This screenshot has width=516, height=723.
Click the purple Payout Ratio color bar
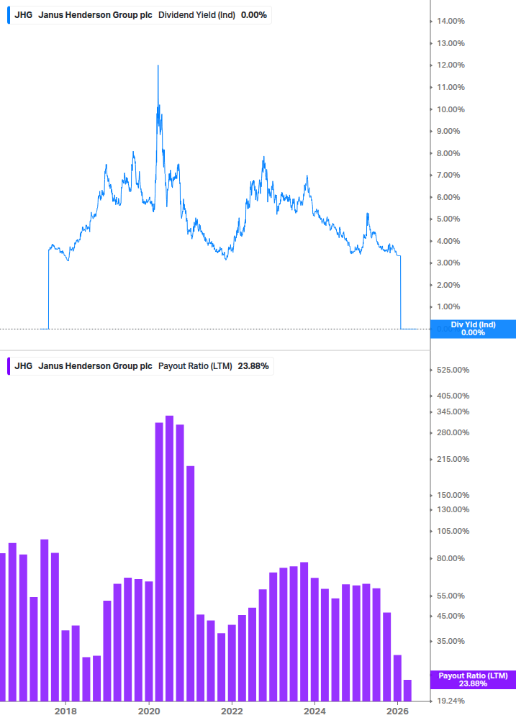pos(9,366)
